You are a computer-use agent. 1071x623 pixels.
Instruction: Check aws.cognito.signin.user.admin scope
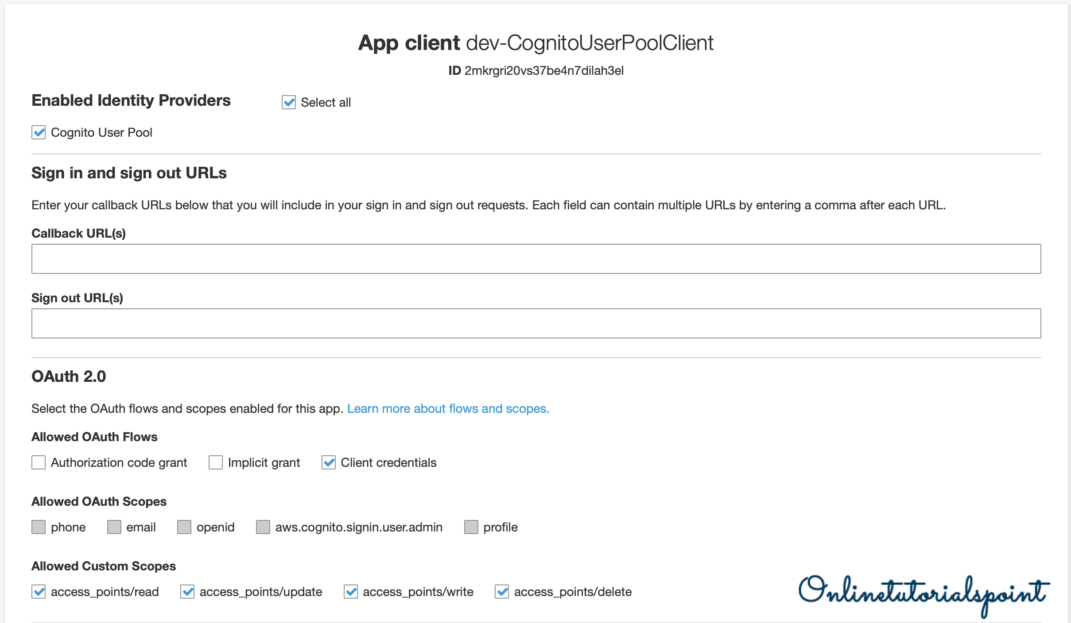(263, 527)
